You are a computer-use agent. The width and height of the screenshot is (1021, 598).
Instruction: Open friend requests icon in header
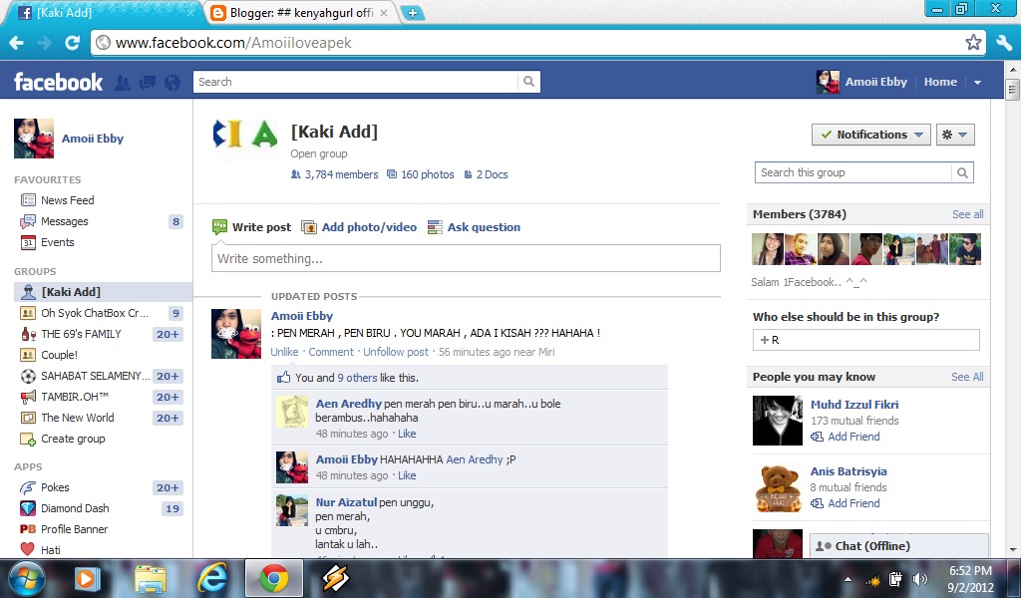pyautogui.click(x=122, y=82)
